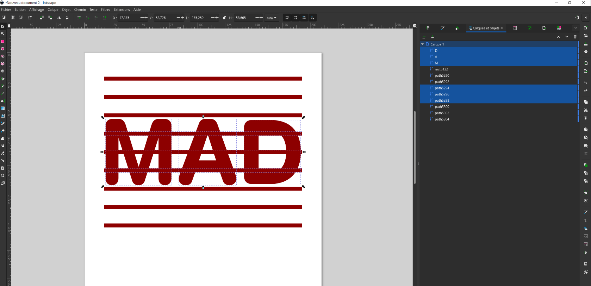Select path5296 in the objects list
This screenshot has width=591, height=286.
(499, 94)
